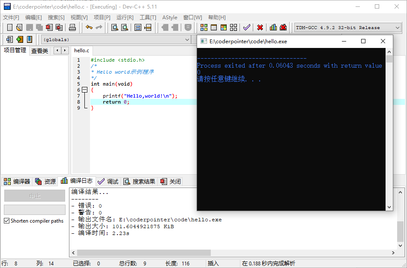Click the compile progress bar below 中止
Image resolution: width=407 pixels, height=268 pixels.
click(x=35, y=210)
